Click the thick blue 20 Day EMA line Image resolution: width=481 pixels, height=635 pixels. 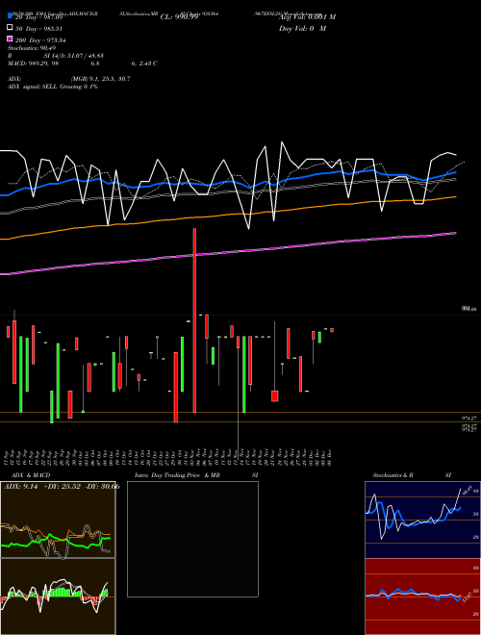[x=227, y=182]
